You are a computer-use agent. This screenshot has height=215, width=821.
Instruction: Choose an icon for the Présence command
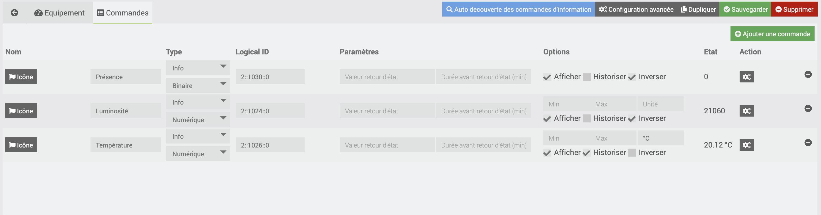[x=21, y=77]
